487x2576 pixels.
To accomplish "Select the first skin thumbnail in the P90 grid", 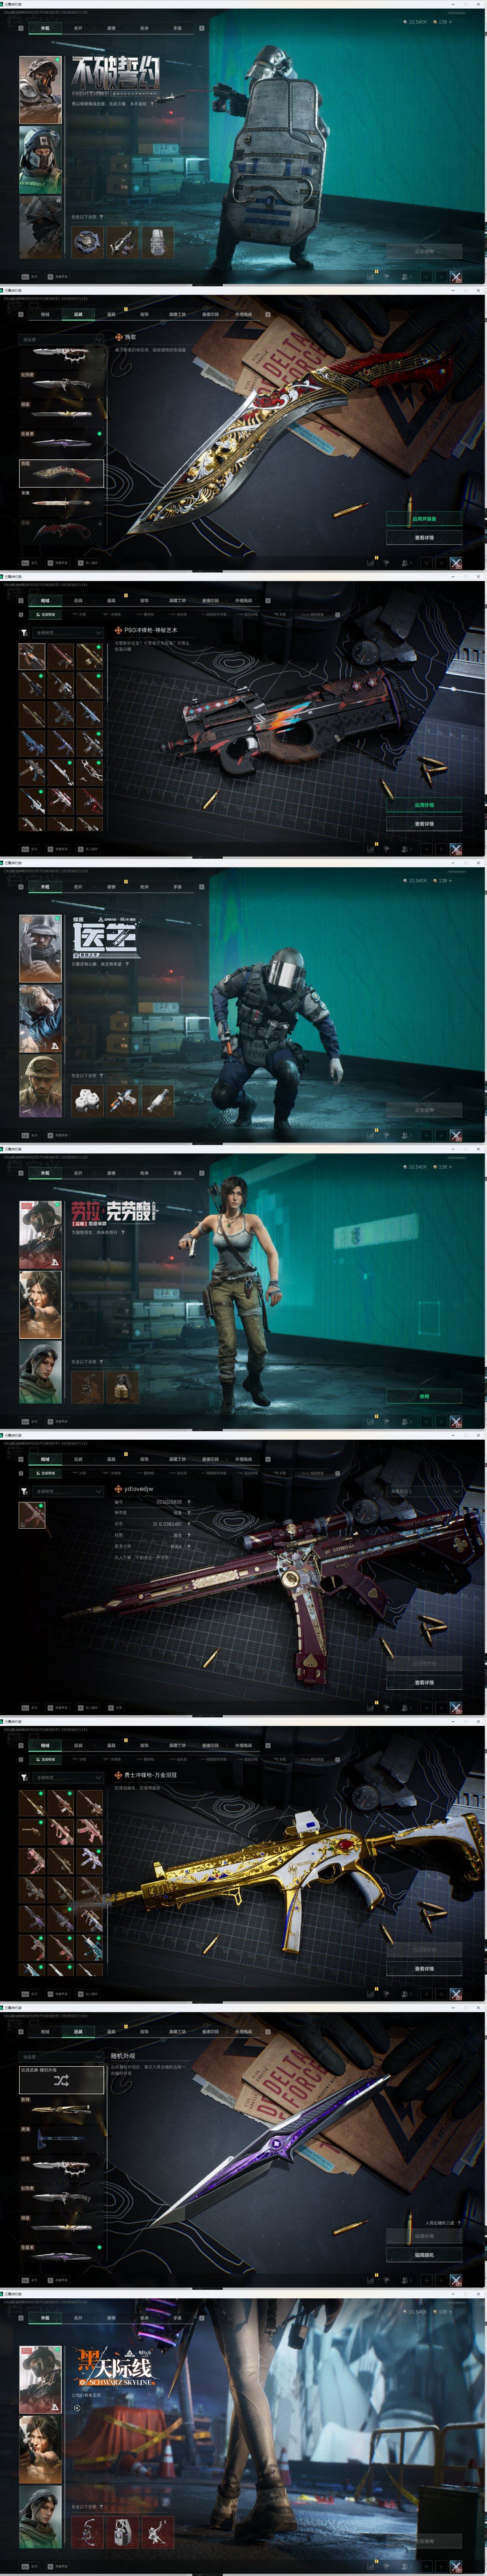I will [x=32, y=656].
